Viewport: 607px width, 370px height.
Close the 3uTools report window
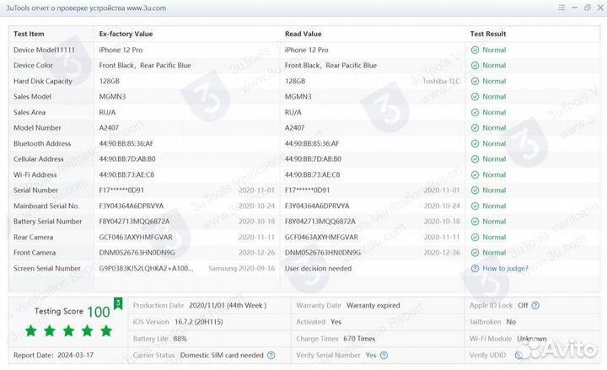[x=600, y=8]
